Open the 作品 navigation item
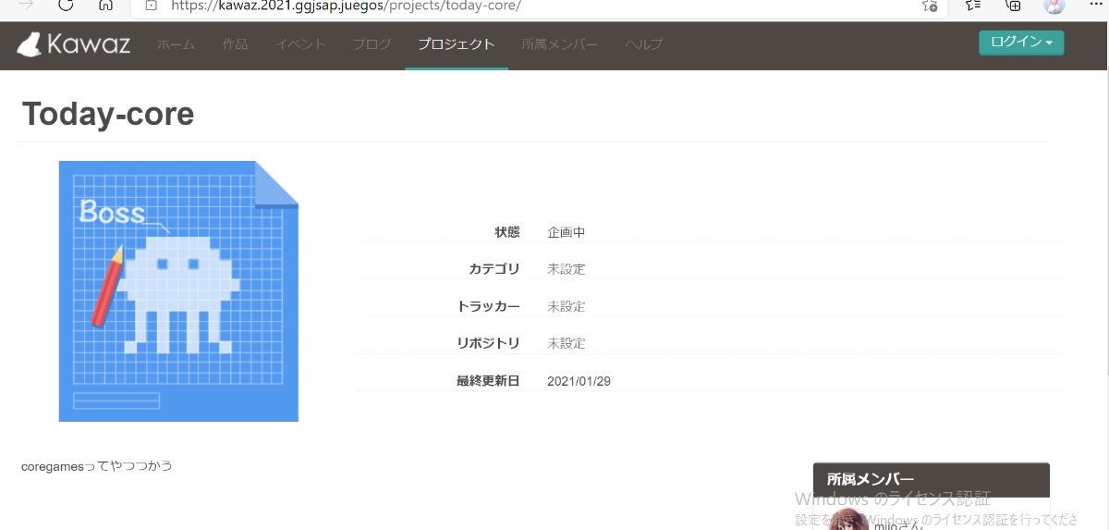Image resolution: width=1109 pixels, height=530 pixels. (x=235, y=44)
